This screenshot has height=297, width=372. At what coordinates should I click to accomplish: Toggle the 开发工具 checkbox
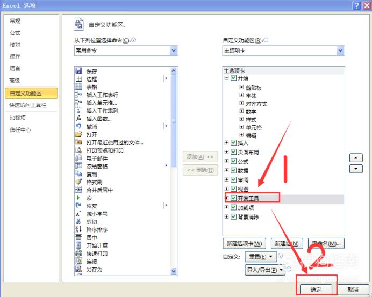(233, 198)
